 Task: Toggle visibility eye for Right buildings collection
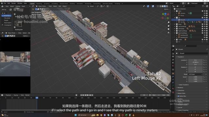point(204,31)
